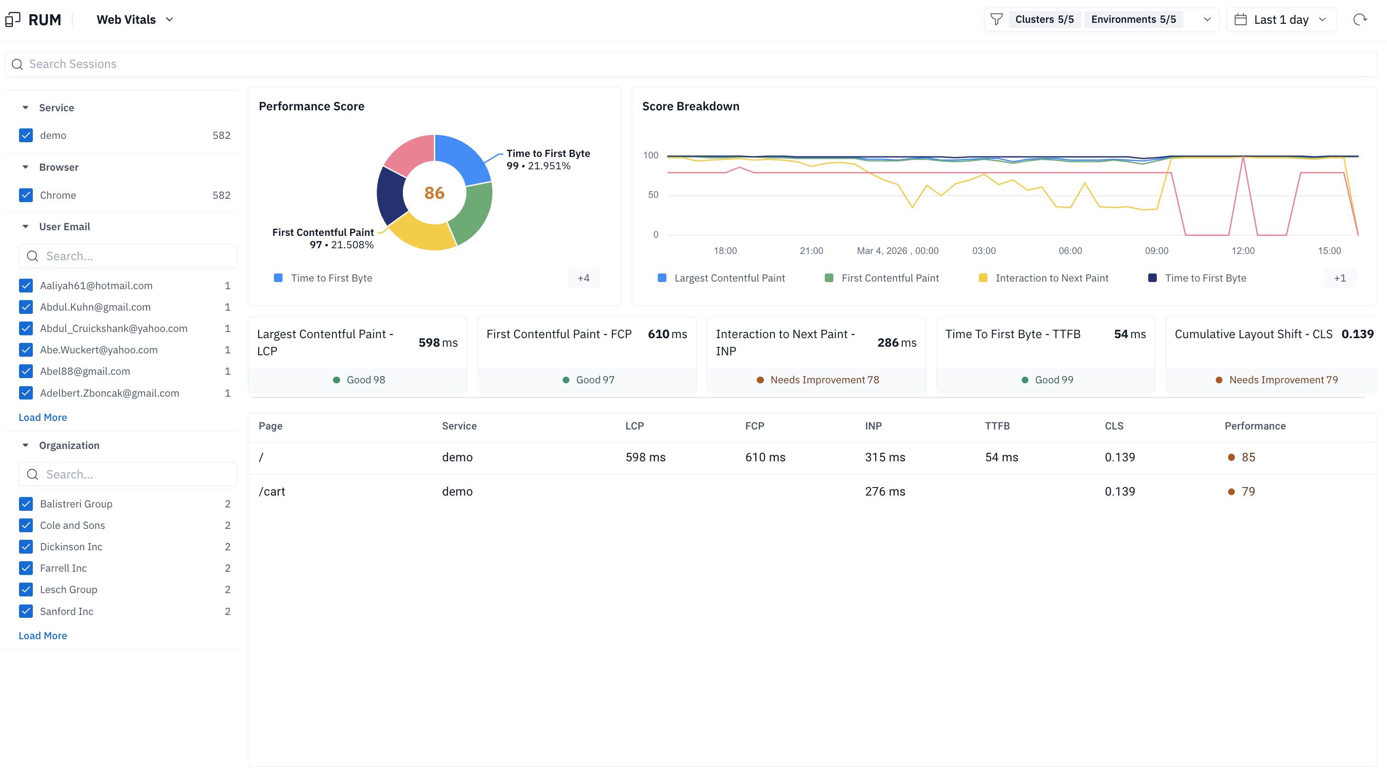Click the blue Time to First Byte legend swatch
1387x780 pixels.
tap(278, 278)
